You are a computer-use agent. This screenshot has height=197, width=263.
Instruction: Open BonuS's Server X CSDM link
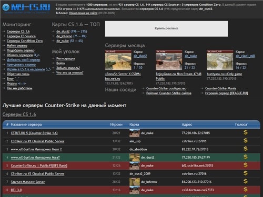pos(123,76)
